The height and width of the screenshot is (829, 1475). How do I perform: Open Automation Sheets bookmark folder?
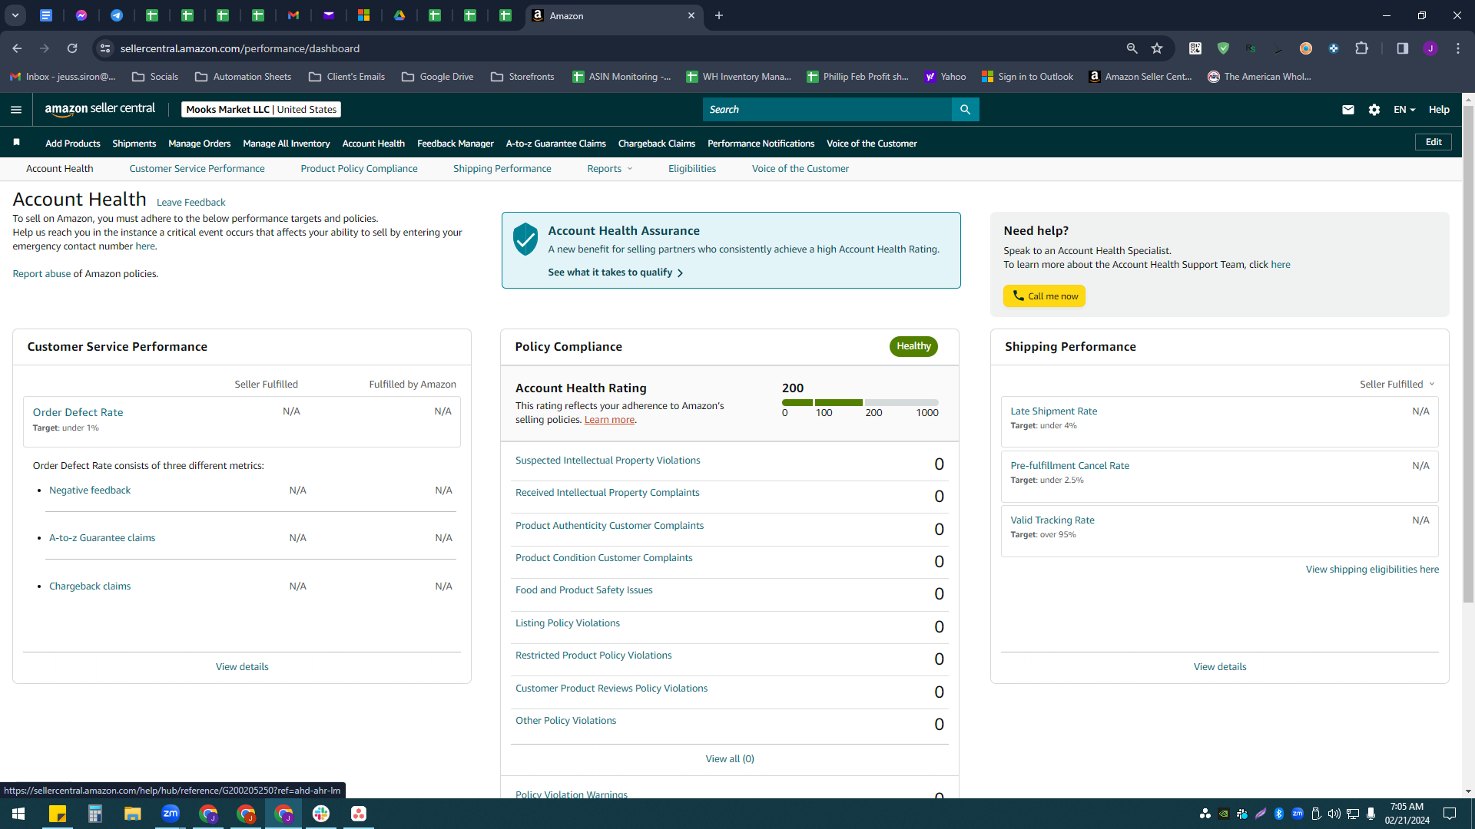click(243, 77)
